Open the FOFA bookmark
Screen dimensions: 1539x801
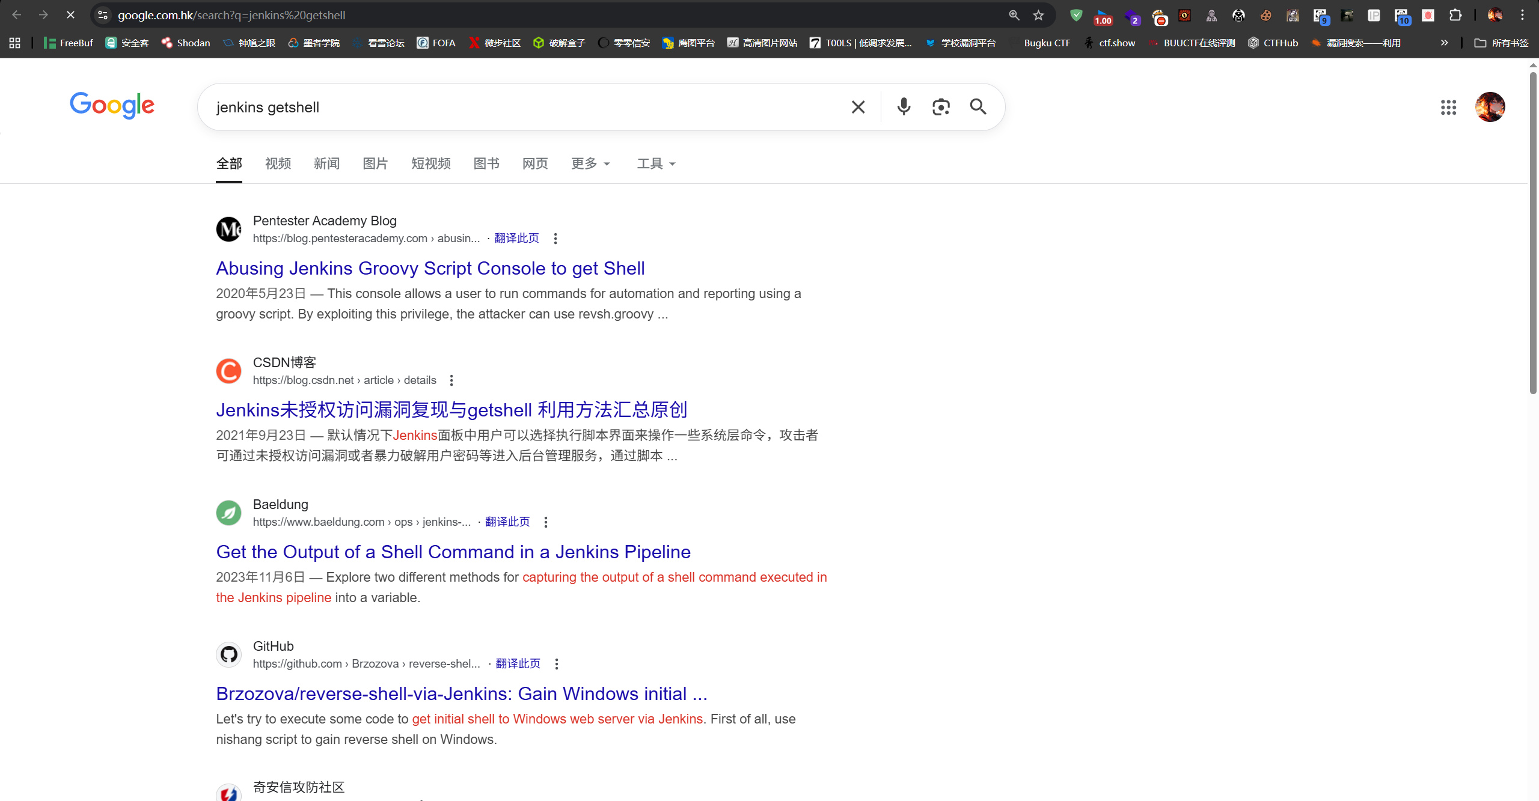click(437, 43)
